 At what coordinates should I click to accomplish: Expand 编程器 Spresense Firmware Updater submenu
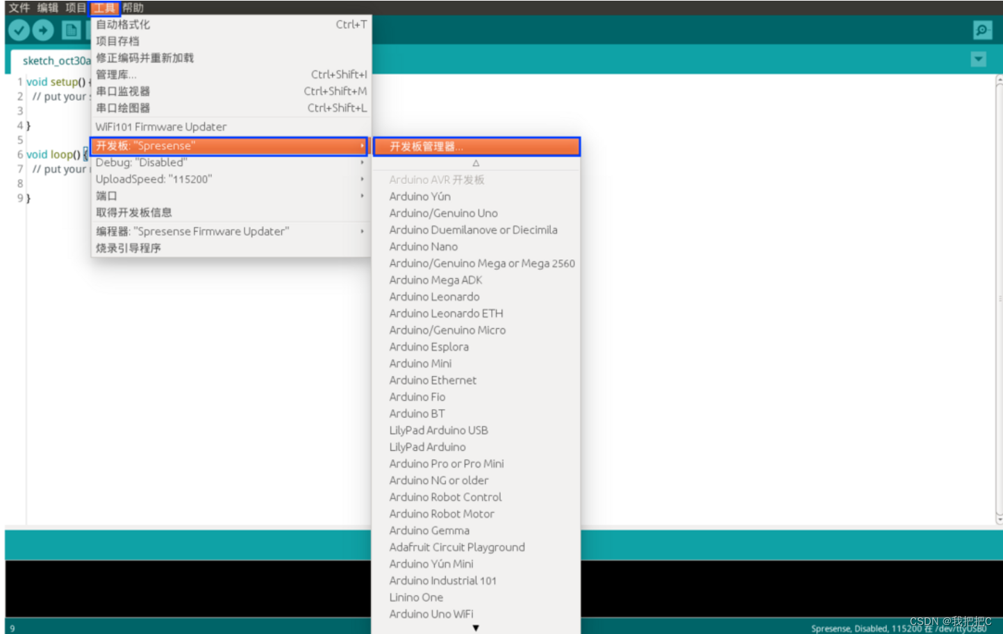point(231,231)
